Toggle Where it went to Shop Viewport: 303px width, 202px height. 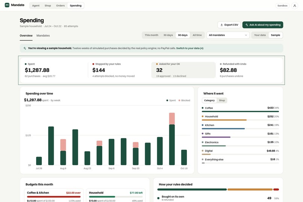222,100
